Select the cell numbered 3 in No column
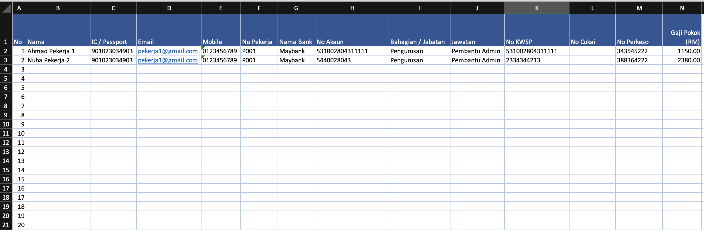 click(19, 69)
